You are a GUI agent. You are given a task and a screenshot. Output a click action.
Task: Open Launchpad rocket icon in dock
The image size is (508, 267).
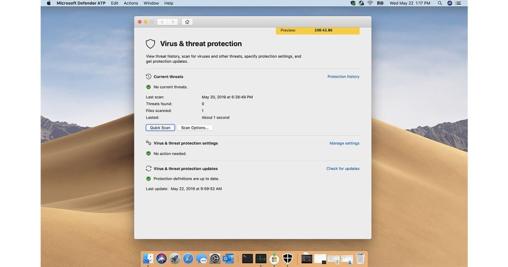click(175, 258)
